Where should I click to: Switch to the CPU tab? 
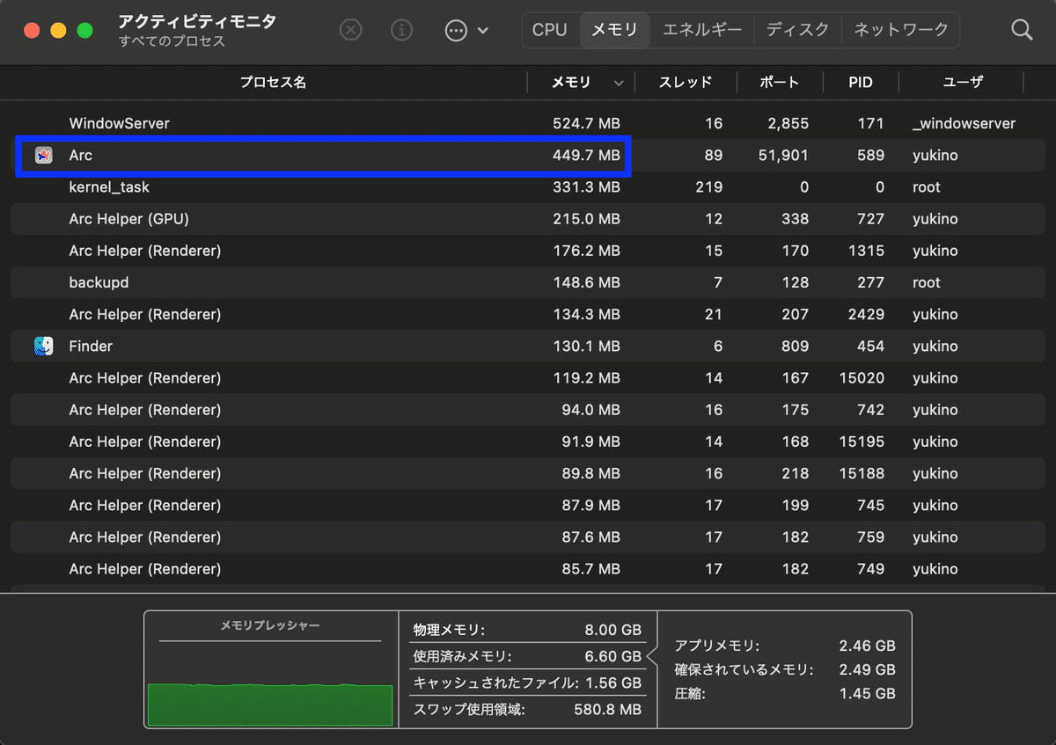(550, 30)
